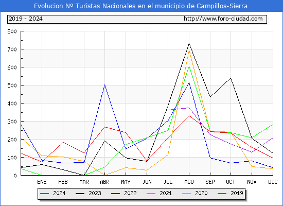Viewport: 283px width, 206px height.
Task: Select the '2024' legend label
Action: [x=59, y=193]
